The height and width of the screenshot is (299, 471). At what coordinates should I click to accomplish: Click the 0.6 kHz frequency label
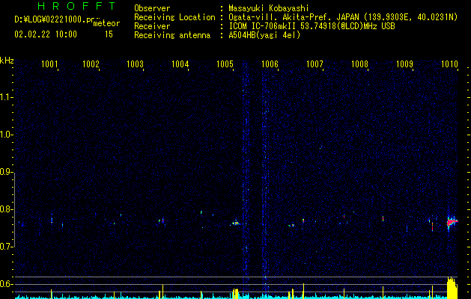7,284
